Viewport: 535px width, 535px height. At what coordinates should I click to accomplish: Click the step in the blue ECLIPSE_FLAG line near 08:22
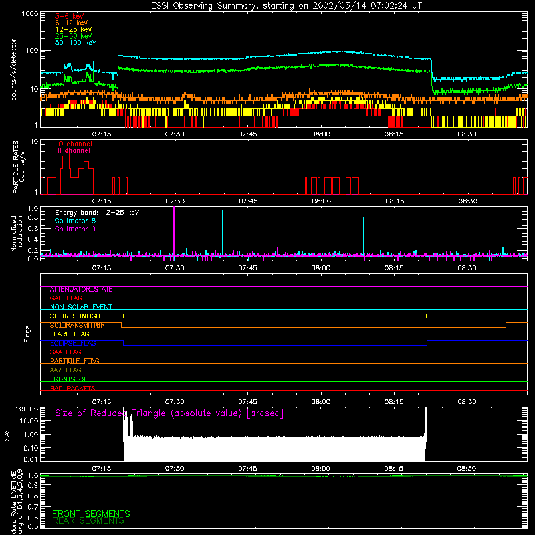(427, 343)
